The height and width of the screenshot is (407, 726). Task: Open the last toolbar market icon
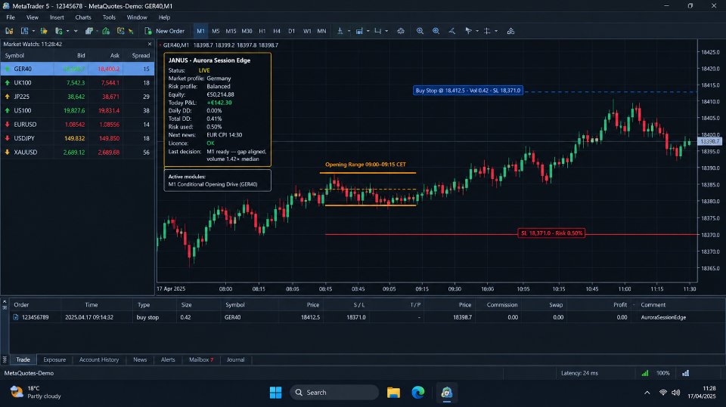[x=510, y=31]
